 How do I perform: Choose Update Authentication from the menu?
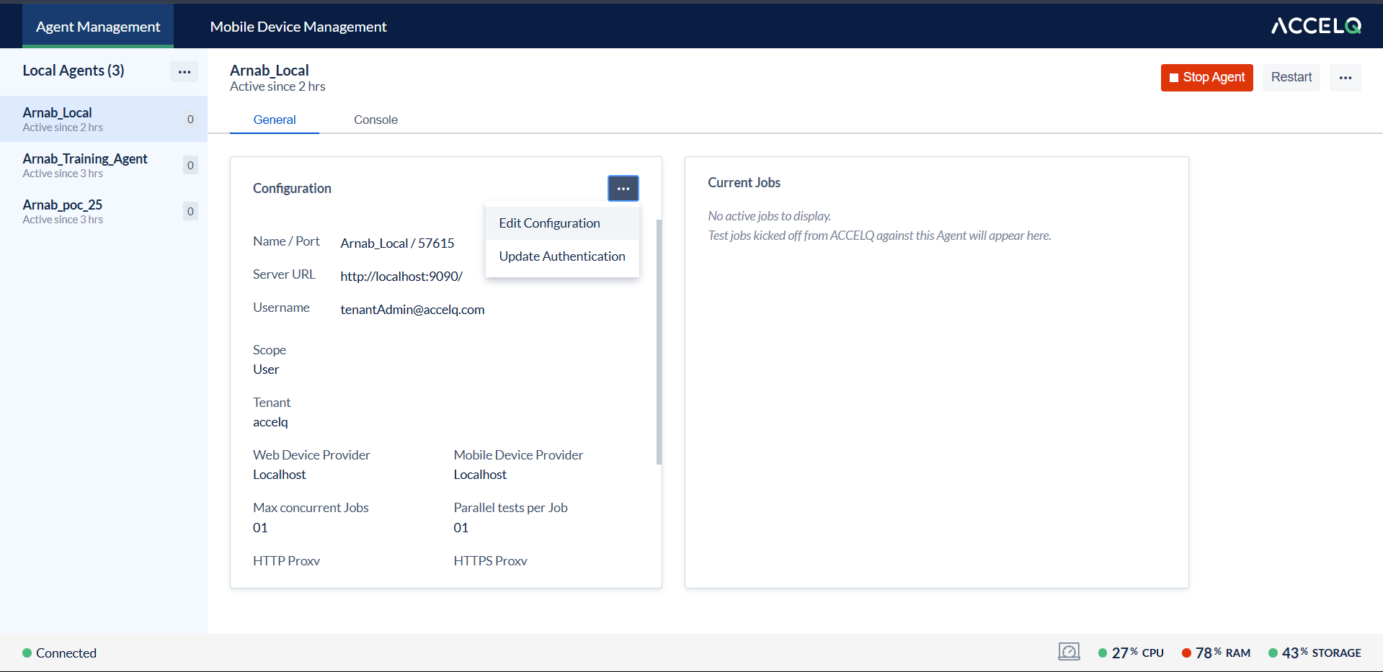click(x=562, y=256)
